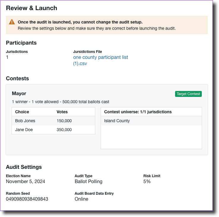Click the Online data entry value
This screenshot has height=217, width=219.
coord(81,199)
